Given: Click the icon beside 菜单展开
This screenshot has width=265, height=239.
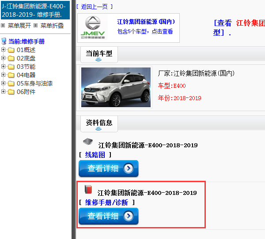Looking at the screenshot, I should pyautogui.click(x=3, y=26).
